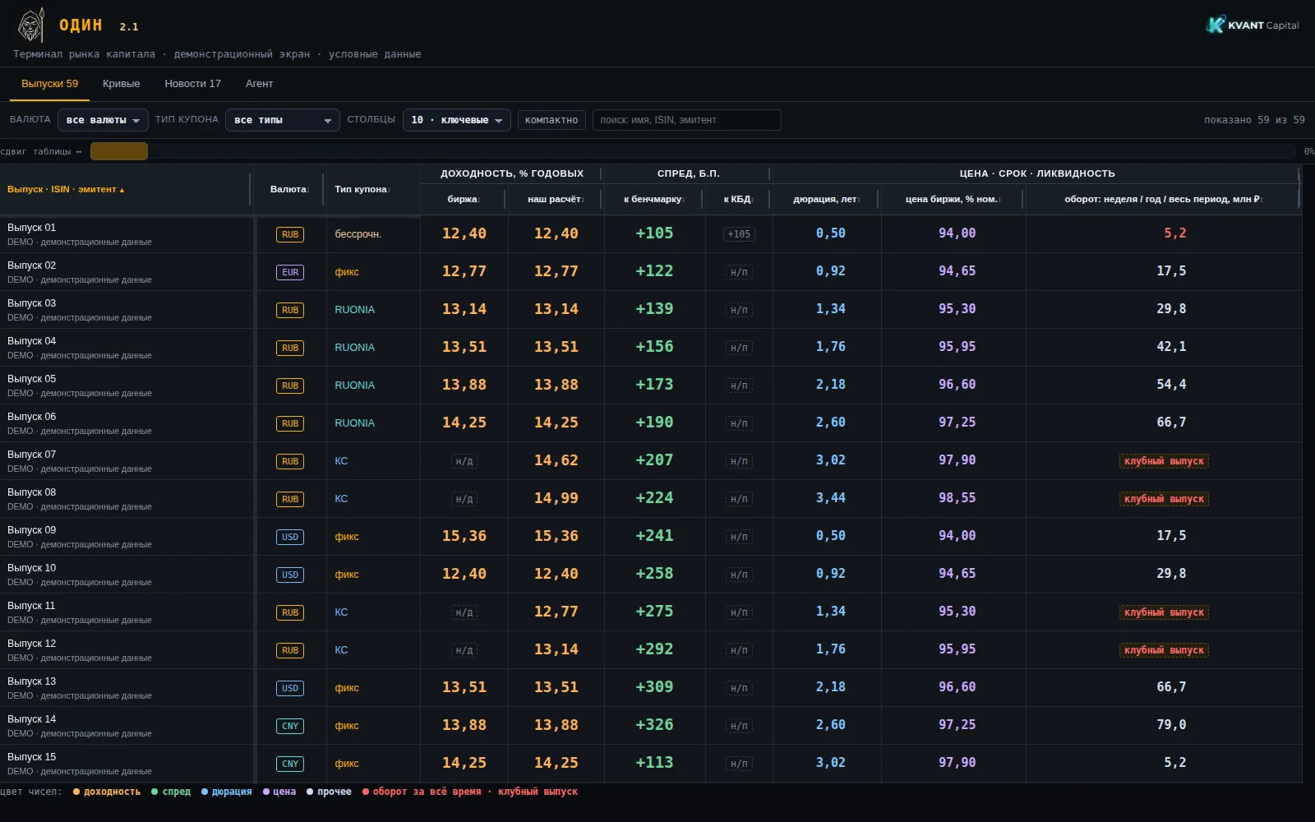This screenshot has height=822, width=1315.
Task: Click the RUB currency badge for Выпуск 01
Action: pos(290,234)
